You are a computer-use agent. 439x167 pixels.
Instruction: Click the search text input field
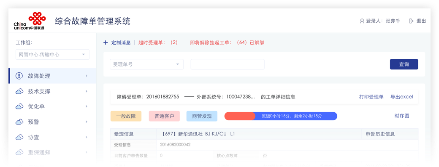228,64
